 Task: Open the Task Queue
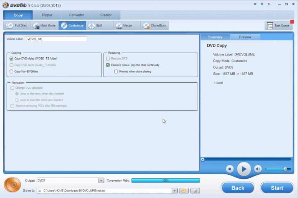click(278, 25)
